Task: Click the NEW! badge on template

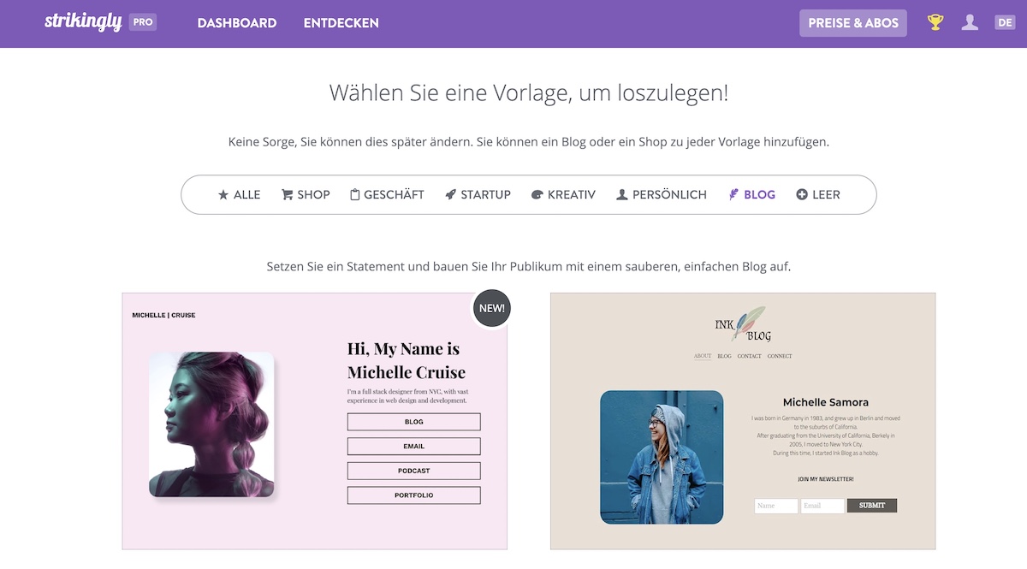Action: [492, 308]
